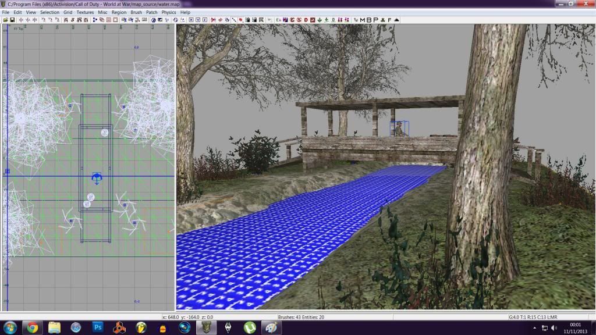The width and height of the screenshot is (596, 335).
Task: Click the first flip-axis toolbar icon
Action: pyautogui.click(x=21, y=20)
